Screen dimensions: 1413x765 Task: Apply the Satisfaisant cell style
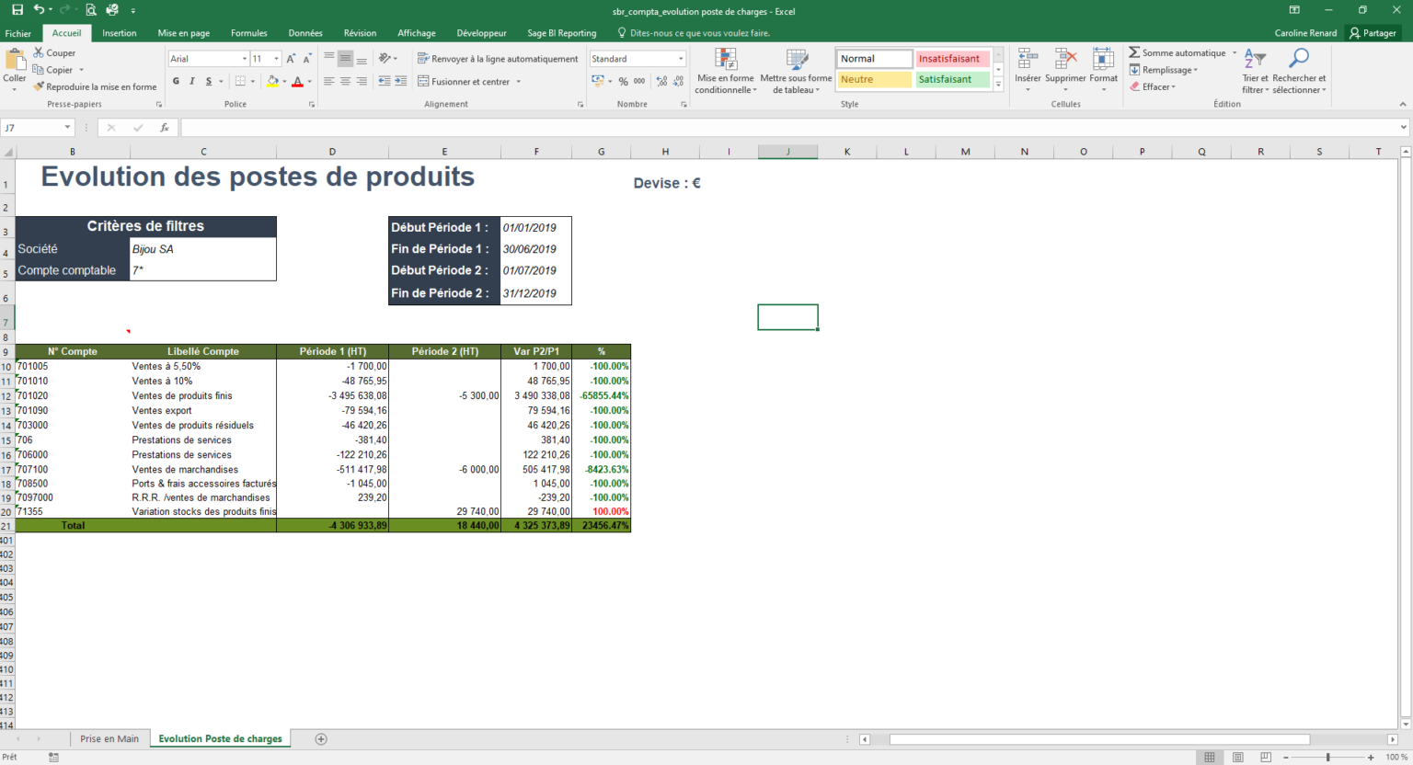tap(952, 79)
